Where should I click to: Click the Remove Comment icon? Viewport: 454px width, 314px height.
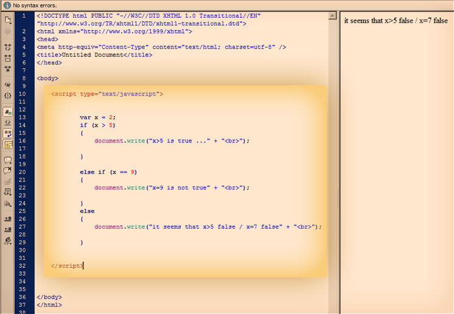click(x=8, y=171)
